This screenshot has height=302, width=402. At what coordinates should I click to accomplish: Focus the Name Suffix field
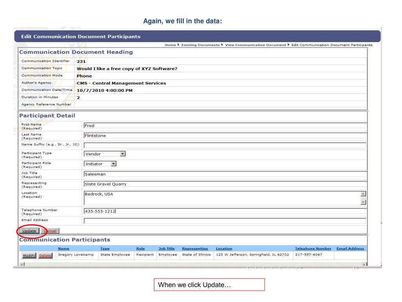(x=225, y=145)
